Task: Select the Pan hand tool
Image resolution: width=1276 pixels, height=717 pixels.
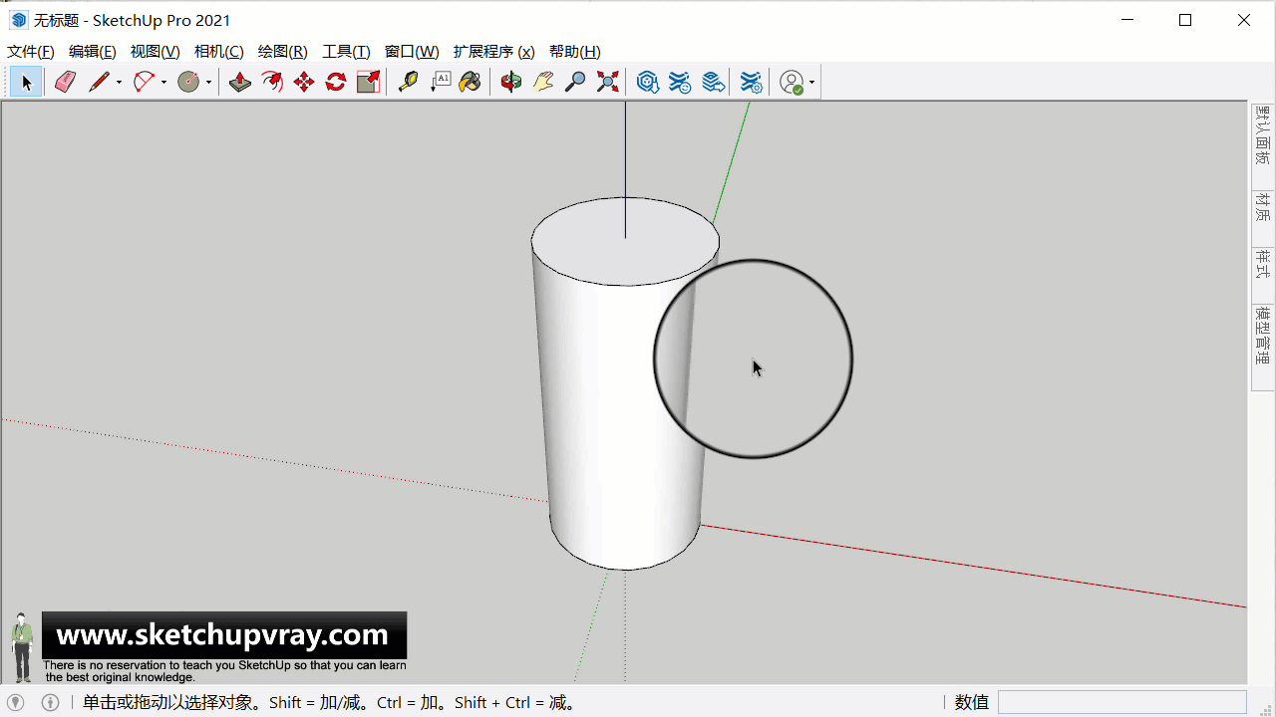Action: (543, 82)
